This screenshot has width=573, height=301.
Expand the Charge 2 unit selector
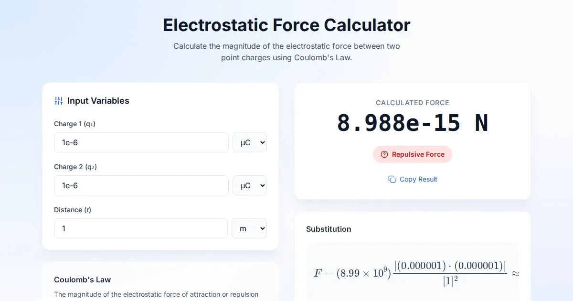coord(249,185)
